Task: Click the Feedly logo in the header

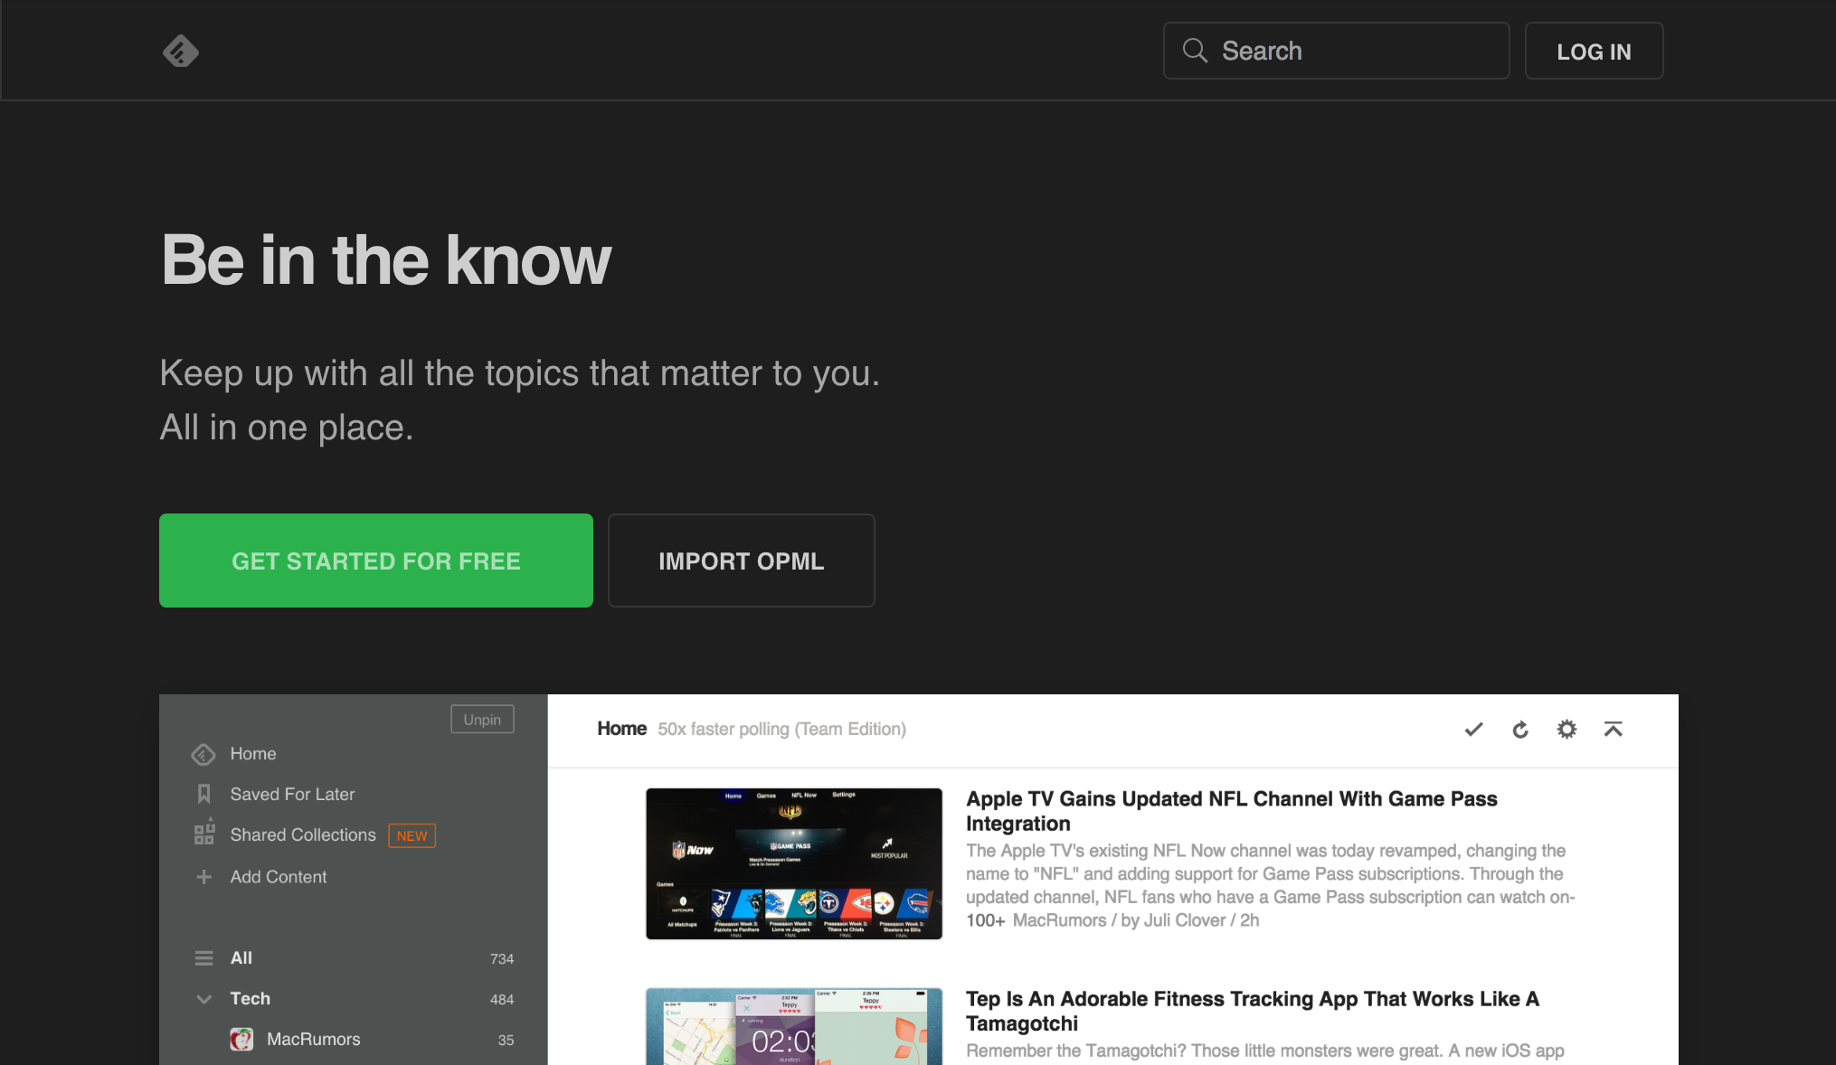Action: [181, 52]
